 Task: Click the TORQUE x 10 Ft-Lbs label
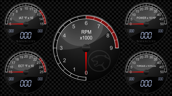(146, 66)
